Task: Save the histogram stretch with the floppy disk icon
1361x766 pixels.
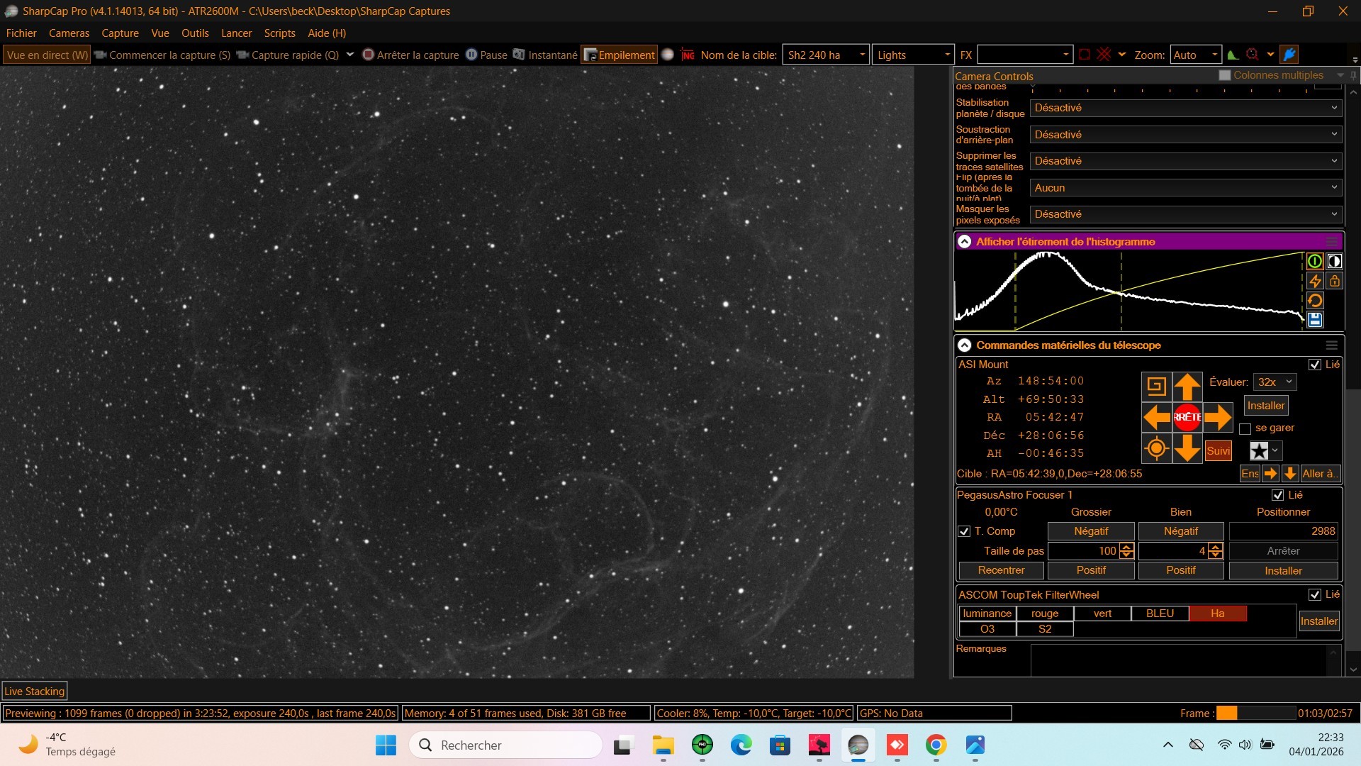Action: point(1315,320)
